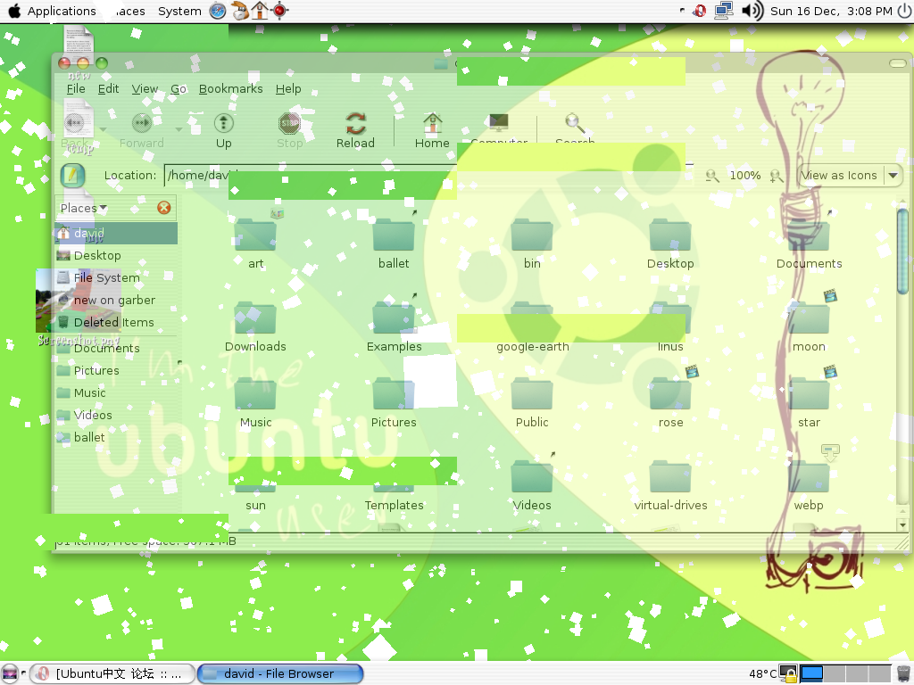This screenshot has width=914, height=685.
Task: Open the View menu
Action: tap(145, 88)
